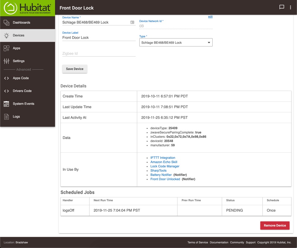Click the logsOff handler cell
297x248 pixels.
tap(75, 210)
